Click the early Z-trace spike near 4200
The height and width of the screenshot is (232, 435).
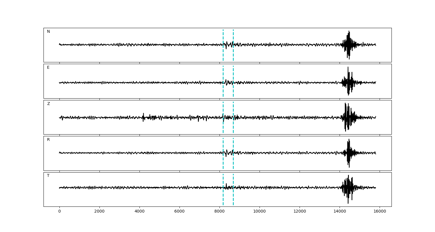143,117
